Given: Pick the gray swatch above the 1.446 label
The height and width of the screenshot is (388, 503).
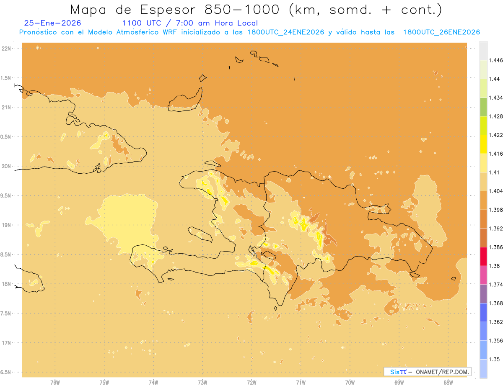Looking at the screenshot, I should click(x=483, y=51).
